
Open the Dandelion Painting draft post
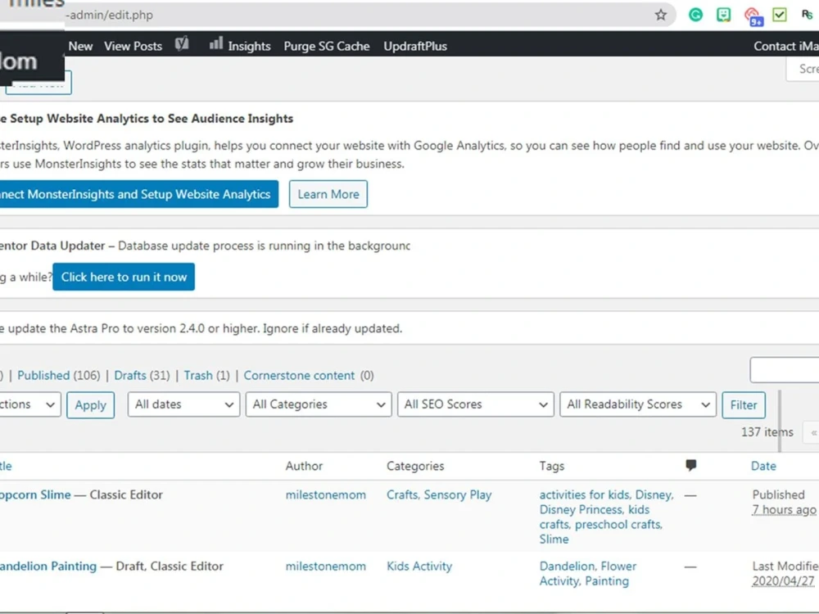[x=48, y=567]
